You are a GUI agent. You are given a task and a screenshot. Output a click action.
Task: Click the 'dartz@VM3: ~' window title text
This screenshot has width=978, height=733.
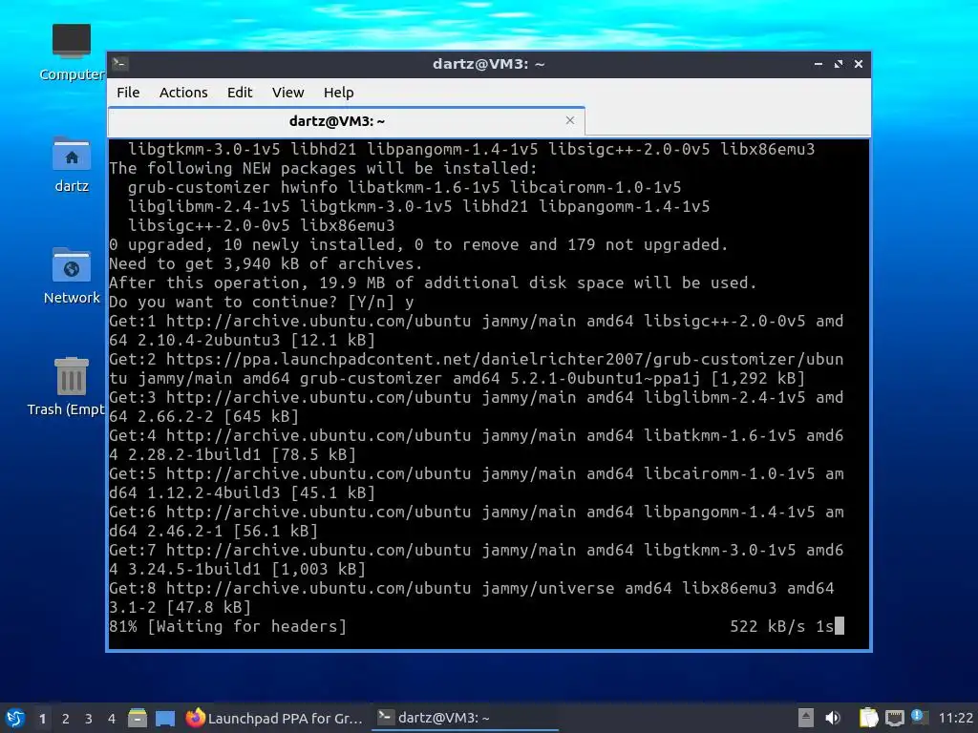coord(488,64)
